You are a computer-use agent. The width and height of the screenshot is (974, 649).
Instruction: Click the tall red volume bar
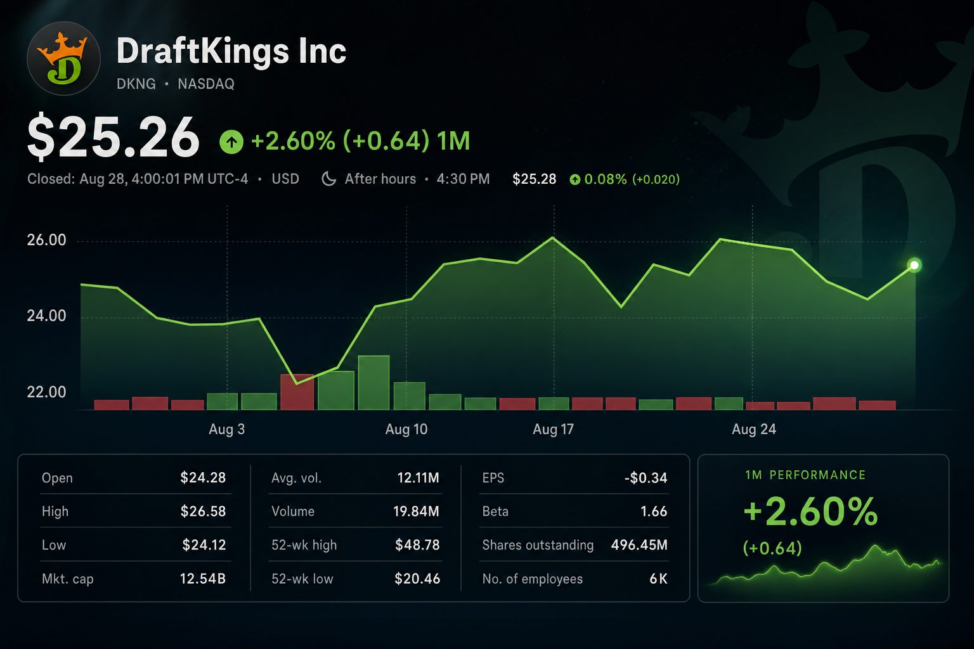[297, 392]
